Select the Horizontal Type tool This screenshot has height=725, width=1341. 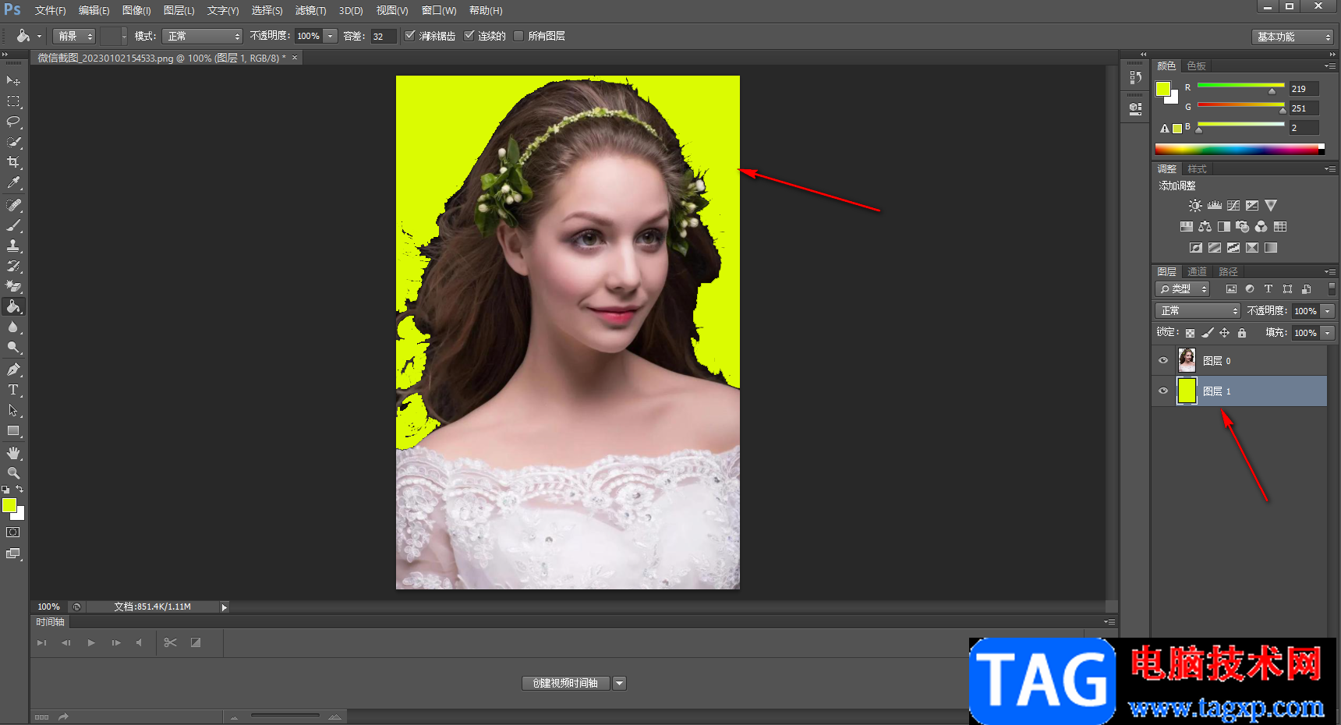[13, 390]
